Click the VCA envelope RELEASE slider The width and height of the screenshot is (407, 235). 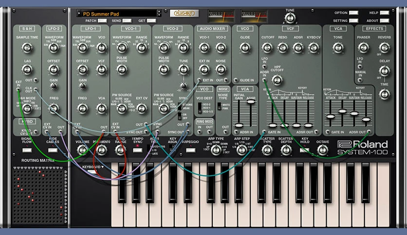(366, 119)
